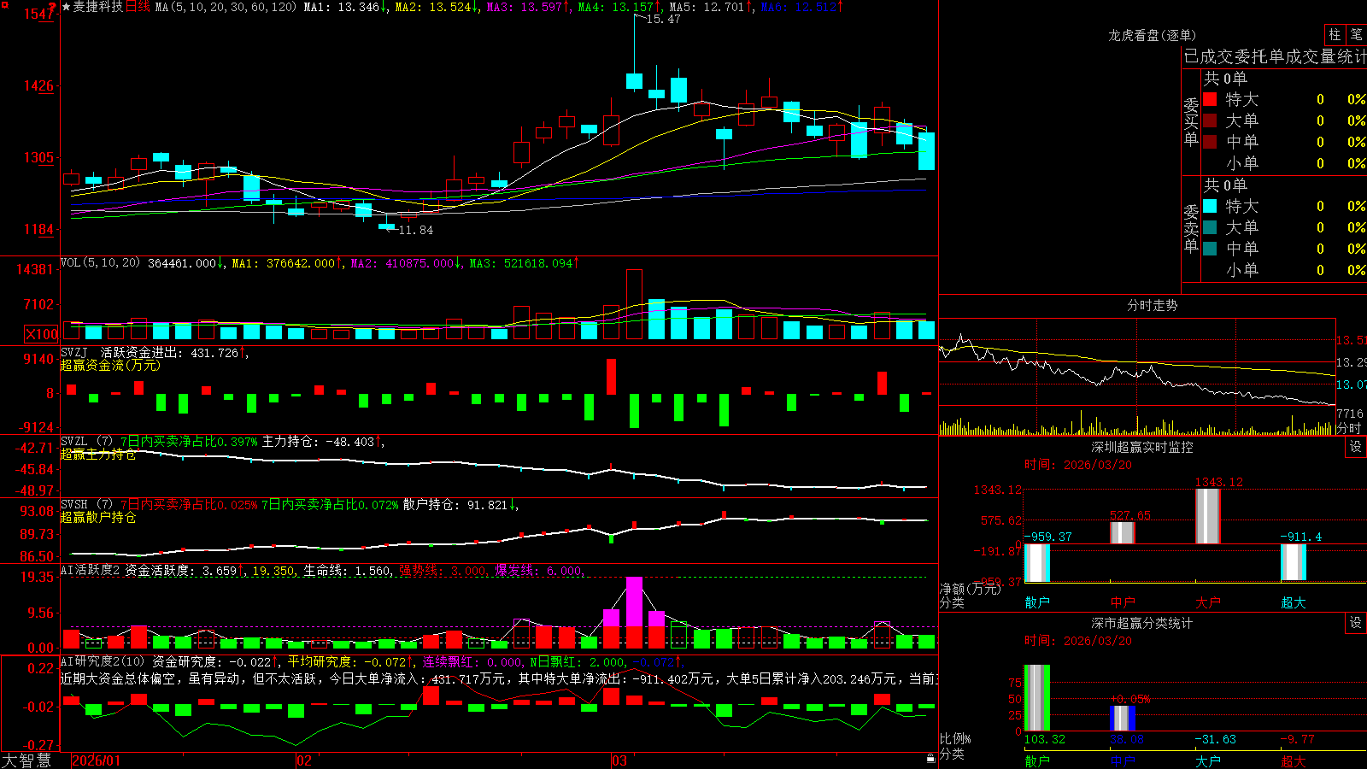This screenshot has height=769, width=1367.
Task: Click the red 特大 buy-order color swatch
Action: coord(1210,99)
